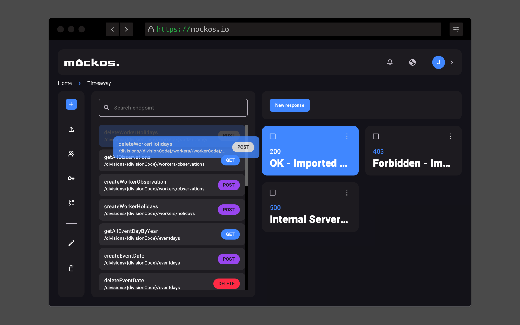Click the padlock icon in address bar
The image size is (520, 325).
[x=151, y=29]
